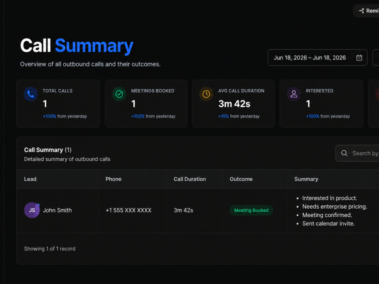Viewport: 379px width, 284px height.
Task: Click the AVG CALL DURATION card label
Action: (241, 91)
